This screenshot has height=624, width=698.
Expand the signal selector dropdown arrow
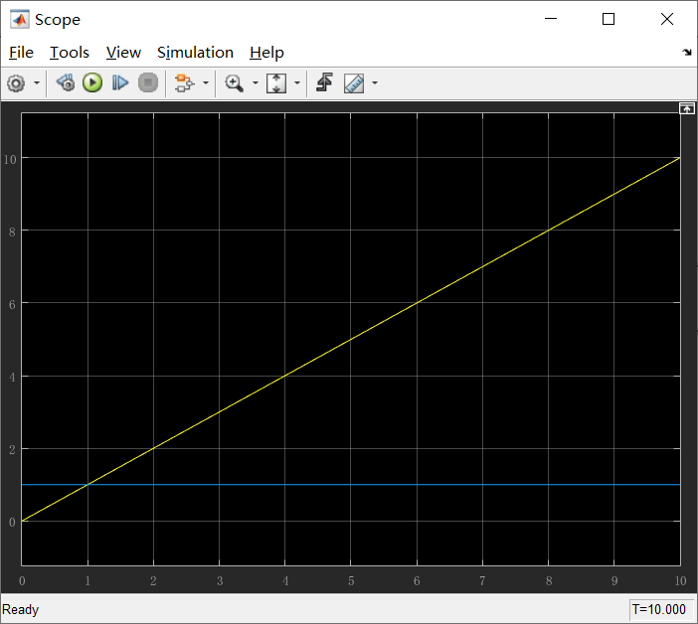tap(206, 83)
